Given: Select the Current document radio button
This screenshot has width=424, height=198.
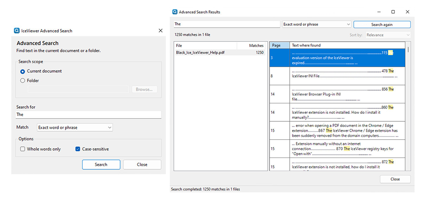Looking at the screenshot, I should click(x=23, y=71).
